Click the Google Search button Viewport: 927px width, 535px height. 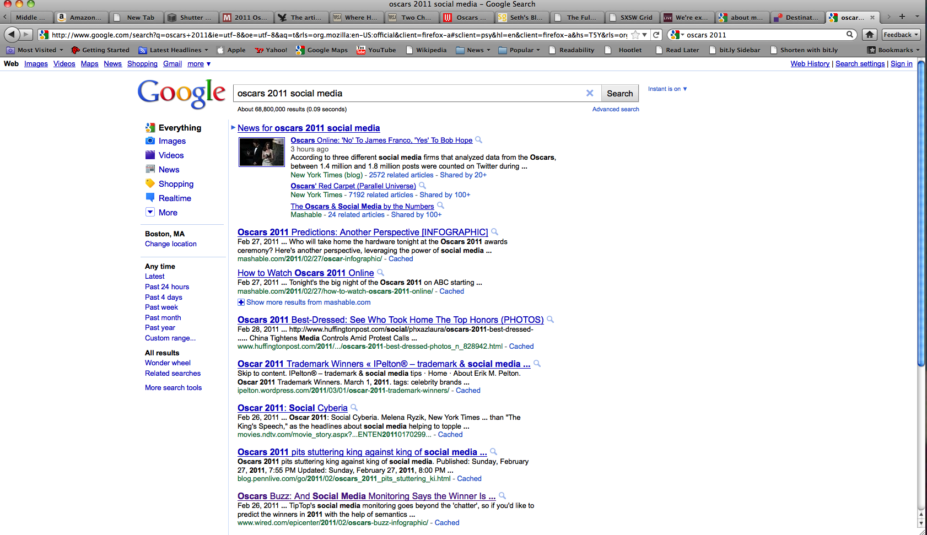click(619, 94)
